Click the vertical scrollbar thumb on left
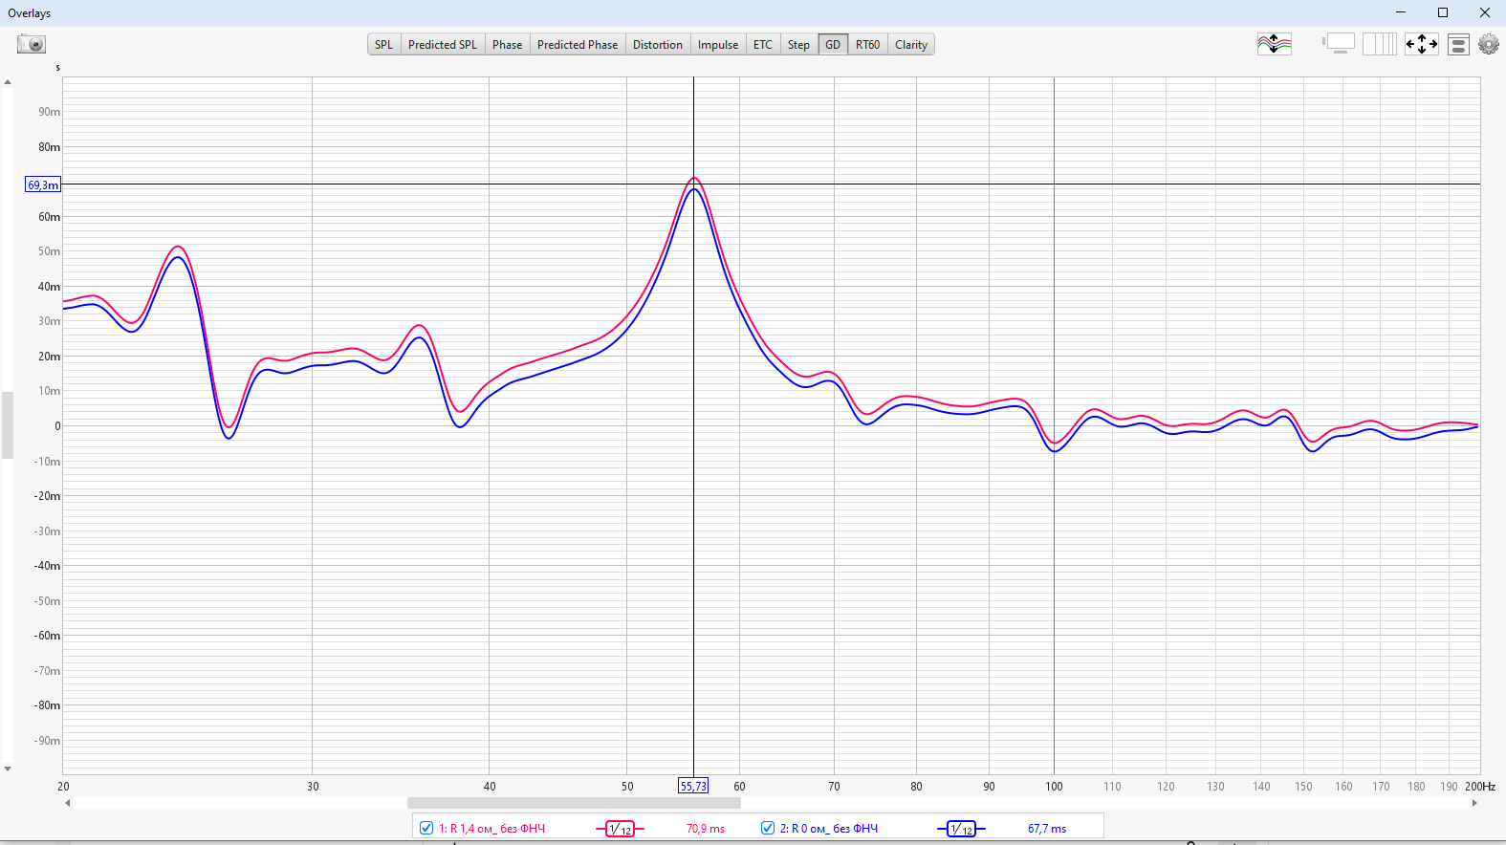Viewport: 1506px width, 845px height. pyautogui.click(x=8, y=425)
